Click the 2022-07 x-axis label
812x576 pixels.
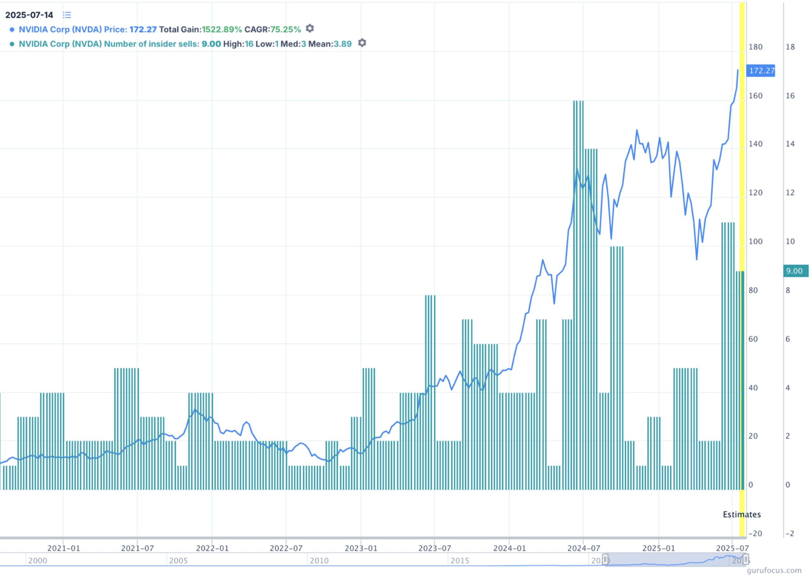coord(286,548)
